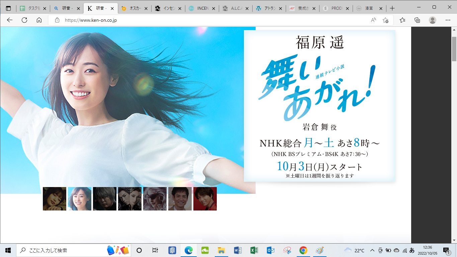
Task: Select the second slide thumbnail, smiling woman on blue sky
Action: point(80,199)
